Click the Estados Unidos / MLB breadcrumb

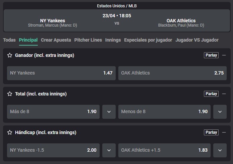coord(117,6)
